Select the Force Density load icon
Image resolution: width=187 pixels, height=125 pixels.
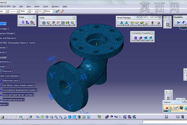tap(58, 23)
